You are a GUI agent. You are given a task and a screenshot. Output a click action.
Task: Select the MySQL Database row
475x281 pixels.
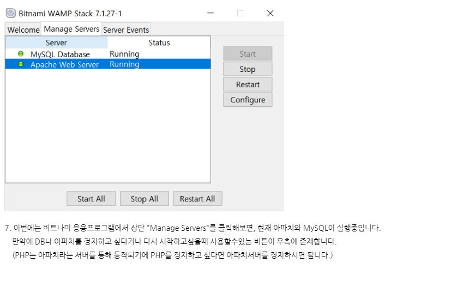point(108,54)
